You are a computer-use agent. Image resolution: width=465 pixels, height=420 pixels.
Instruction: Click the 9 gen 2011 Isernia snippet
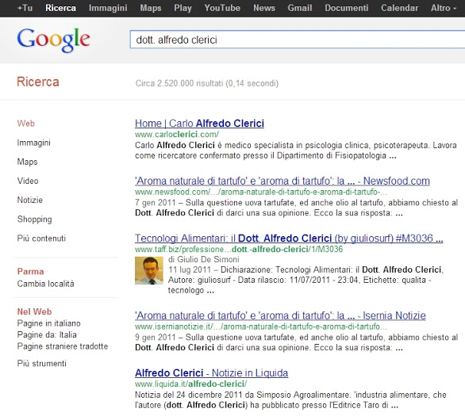(296, 342)
